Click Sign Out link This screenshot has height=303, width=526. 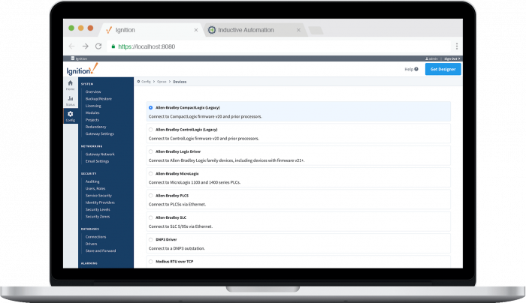[452, 58]
